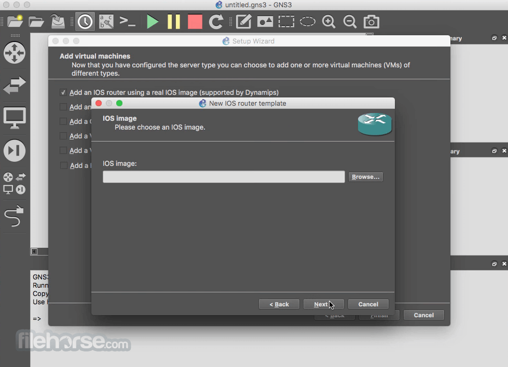Screen dimensions: 508x367
Task: Float the middle right dock panel
Action: [495, 151]
